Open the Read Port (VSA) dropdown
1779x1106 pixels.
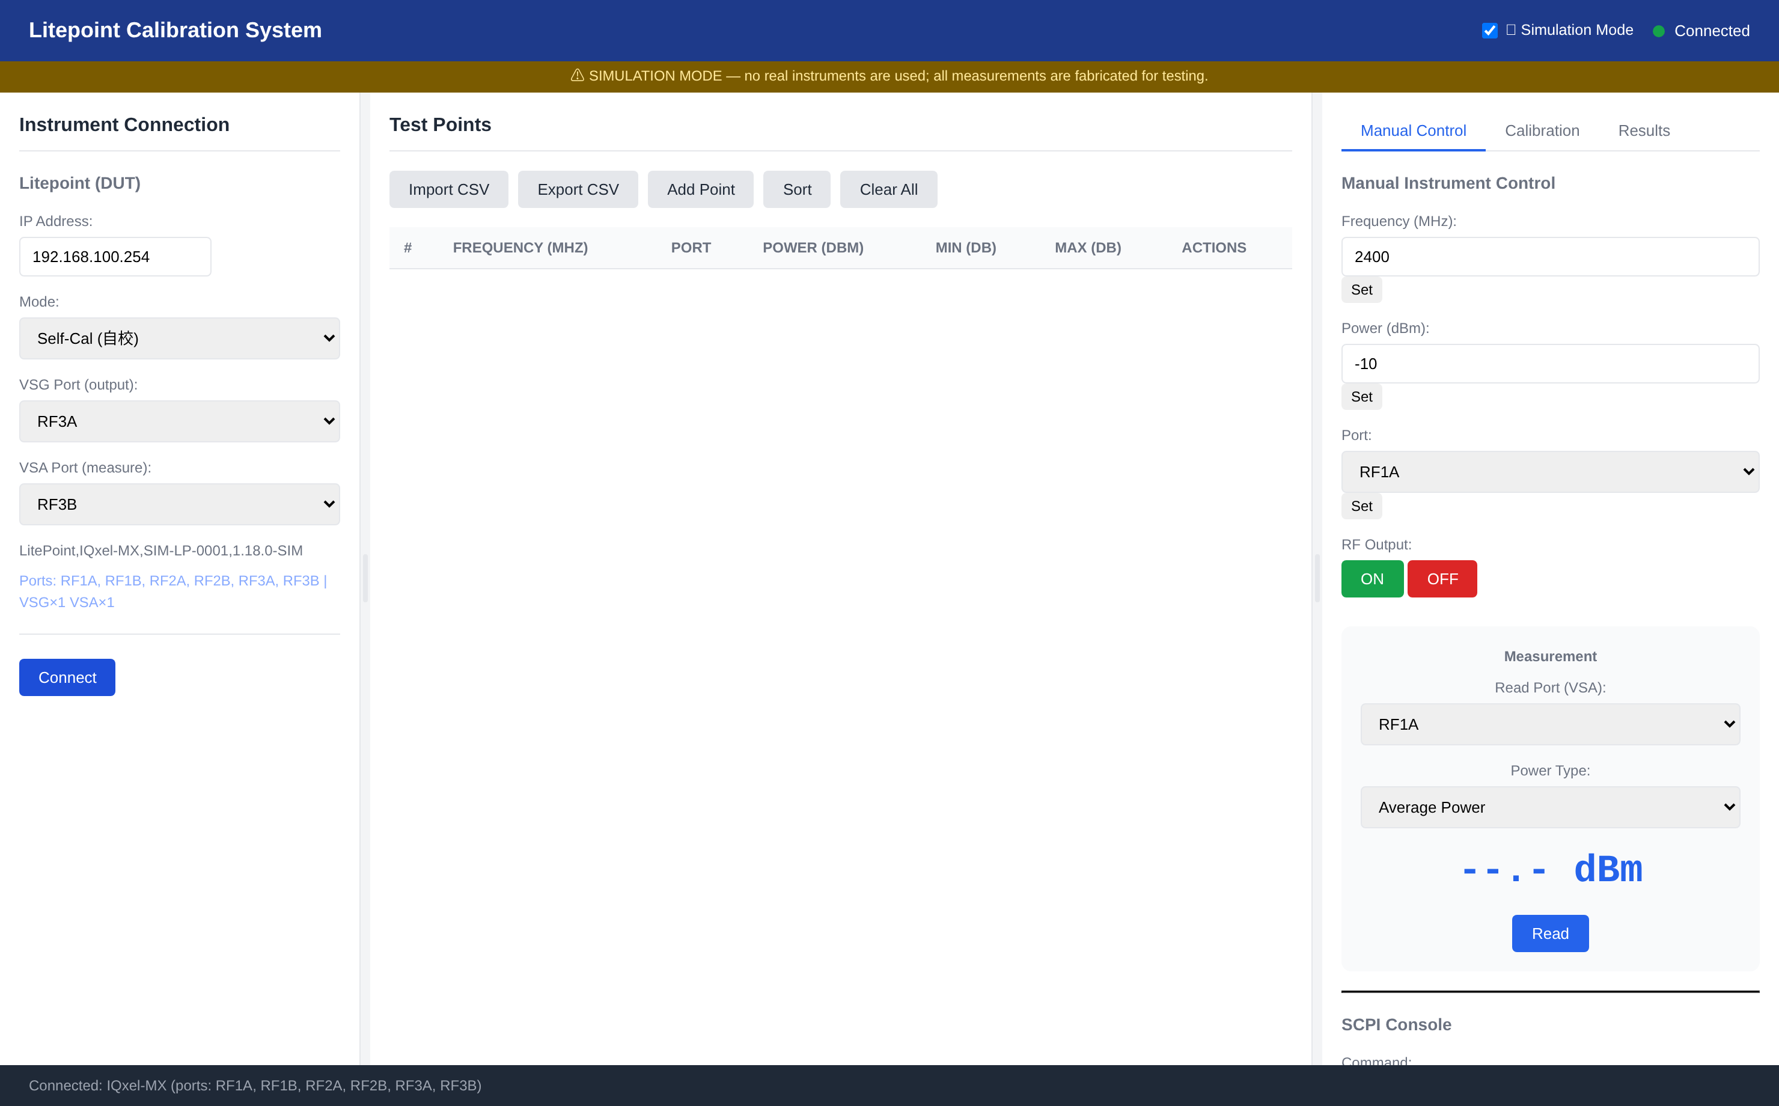[1550, 724]
